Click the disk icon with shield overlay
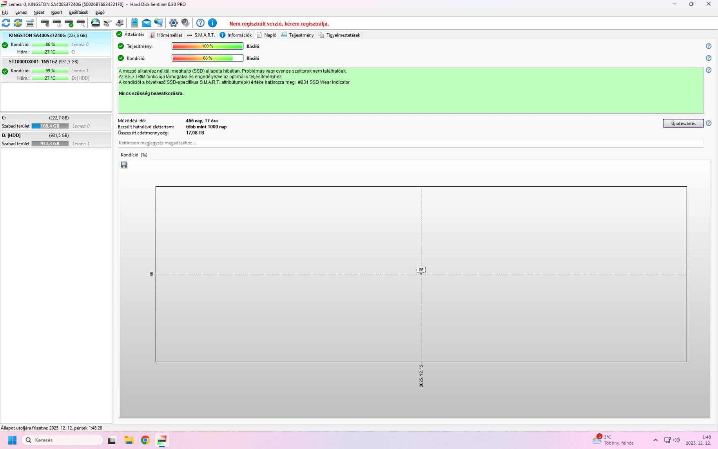Image resolution: width=718 pixels, height=449 pixels. [45, 23]
